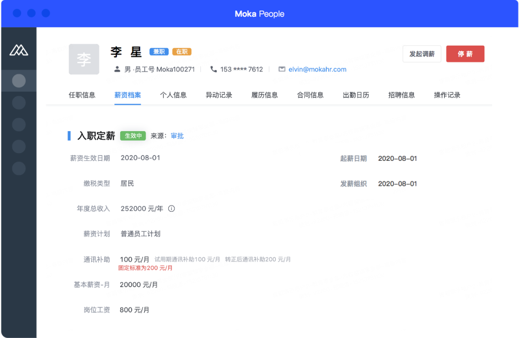Click the second circular sidebar icon
This screenshot has height=338, width=519.
19,102
